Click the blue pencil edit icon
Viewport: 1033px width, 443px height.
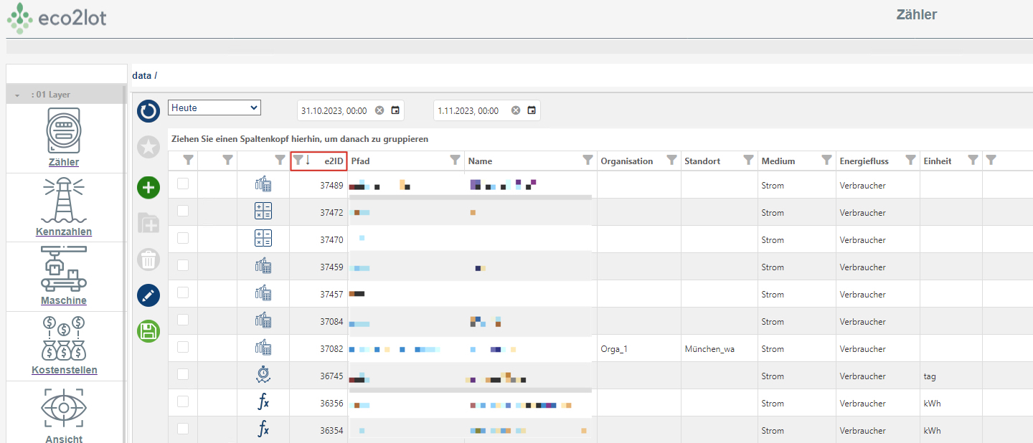(x=148, y=295)
